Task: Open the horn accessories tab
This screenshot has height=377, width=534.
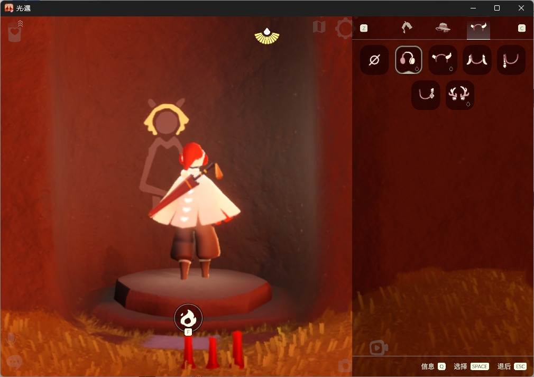Action: coord(478,29)
